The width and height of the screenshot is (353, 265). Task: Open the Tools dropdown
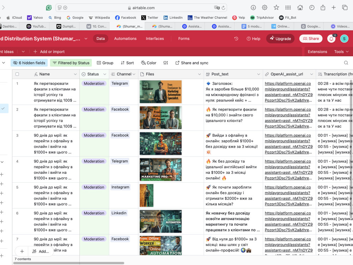click(x=341, y=52)
